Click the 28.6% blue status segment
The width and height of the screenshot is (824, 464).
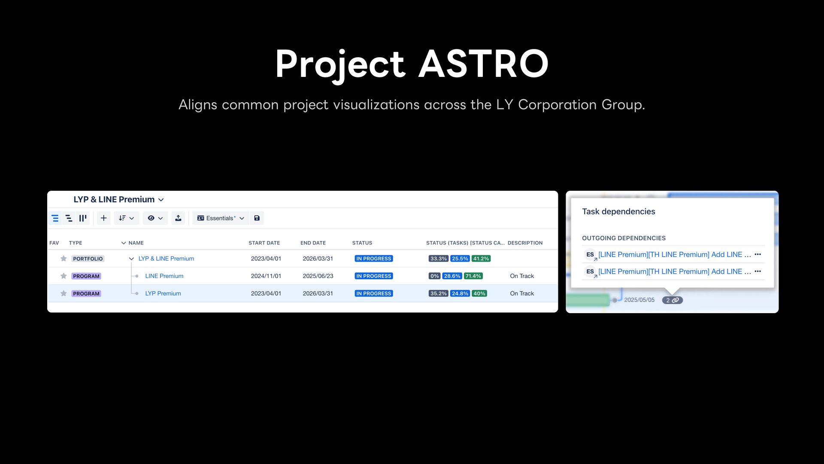point(452,276)
